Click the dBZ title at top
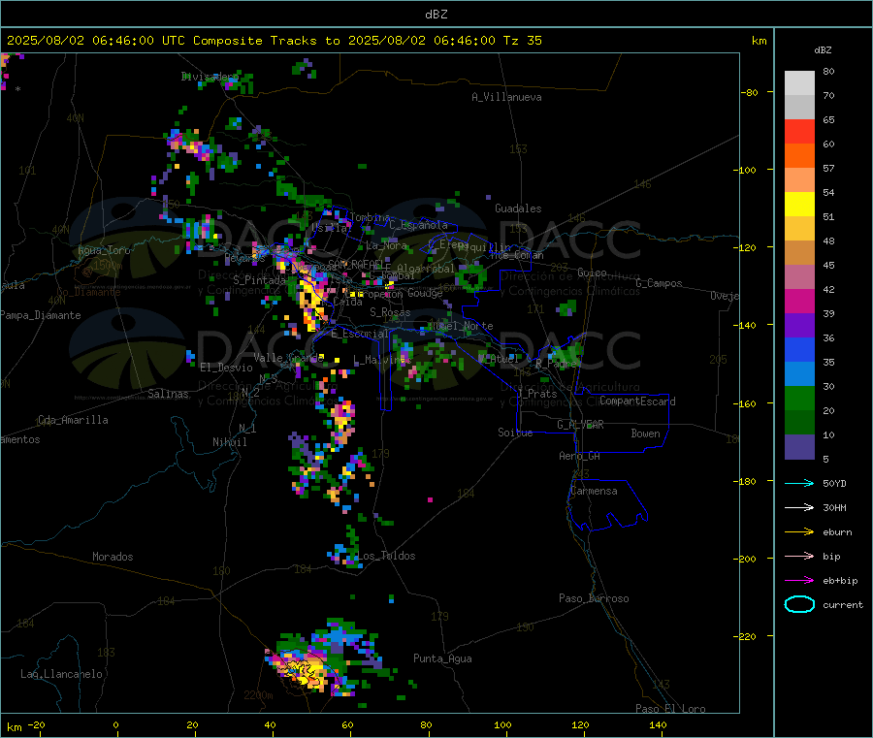 (436, 15)
